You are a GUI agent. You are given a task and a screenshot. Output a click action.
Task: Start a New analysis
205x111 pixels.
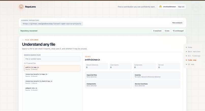[x=177, y=23]
